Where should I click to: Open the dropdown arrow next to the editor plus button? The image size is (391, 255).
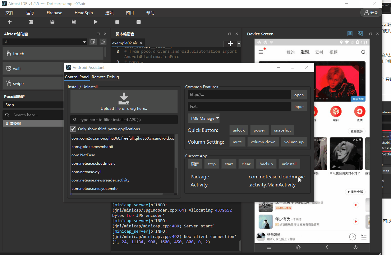[239, 44]
